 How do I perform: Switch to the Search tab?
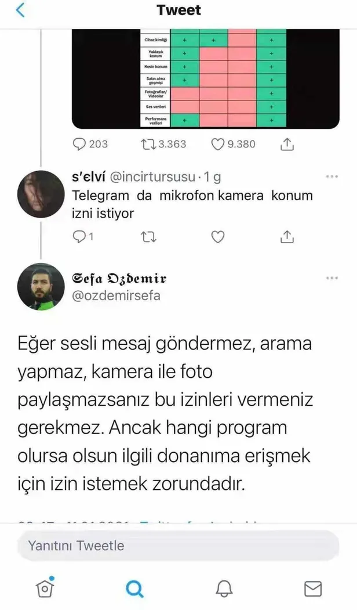click(134, 589)
